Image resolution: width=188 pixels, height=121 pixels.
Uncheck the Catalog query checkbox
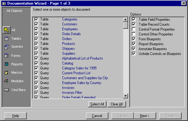click(x=36, y=63)
